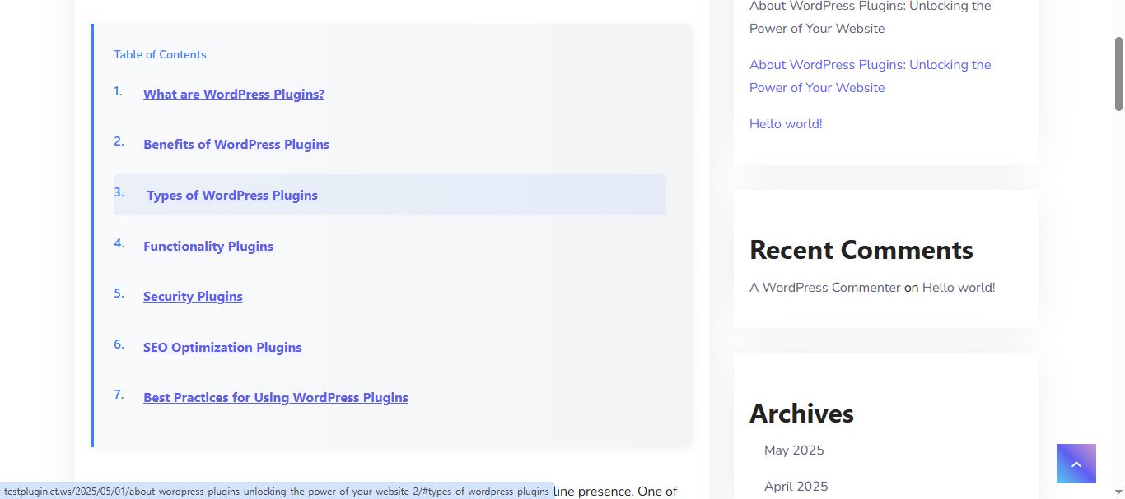Open Best Practices for Using WordPress Plugins
The height and width of the screenshot is (499, 1125).
(x=276, y=397)
